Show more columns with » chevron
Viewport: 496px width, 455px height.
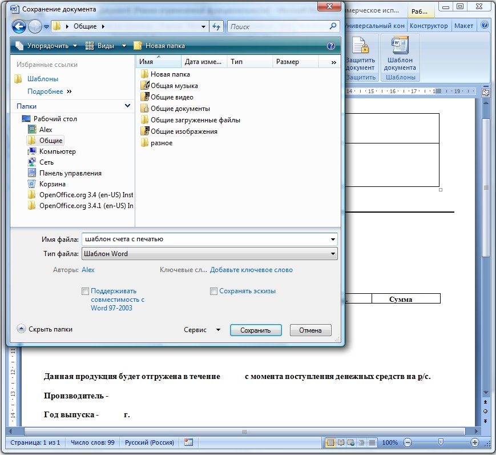click(333, 62)
